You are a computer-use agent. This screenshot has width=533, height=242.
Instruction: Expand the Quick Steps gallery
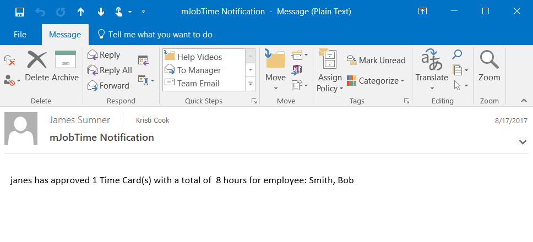(x=251, y=84)
